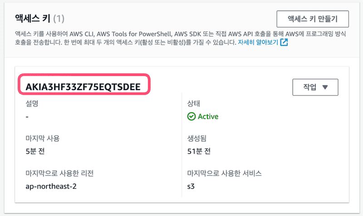Click the key count (1) in heading

(59, 19)
